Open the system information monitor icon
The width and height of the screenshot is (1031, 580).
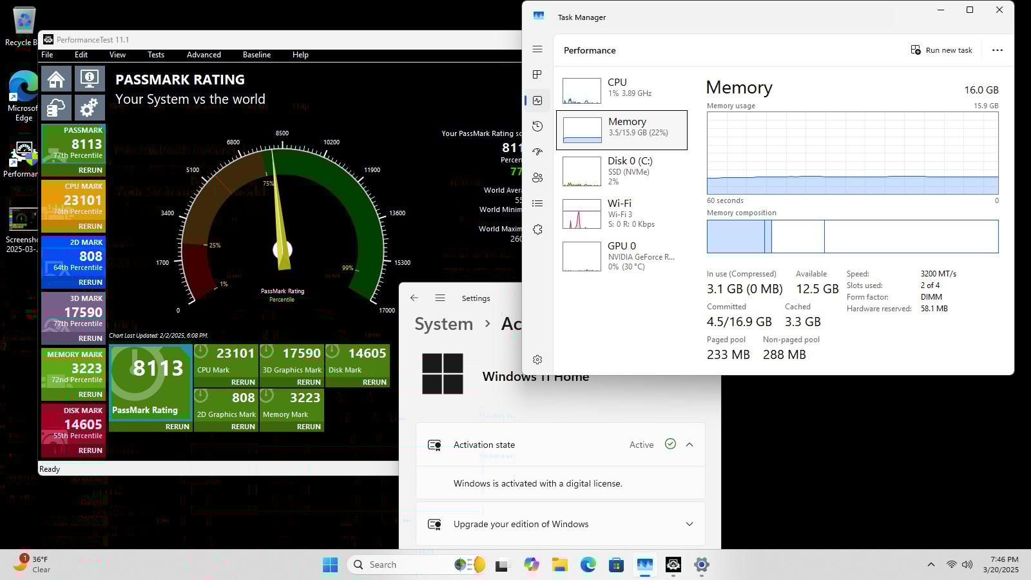point(89,79)
